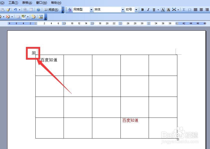The width and height of the screenshot is (210, 149).
Task: Click the character scaling icon
Action: [x=174, y=10]
